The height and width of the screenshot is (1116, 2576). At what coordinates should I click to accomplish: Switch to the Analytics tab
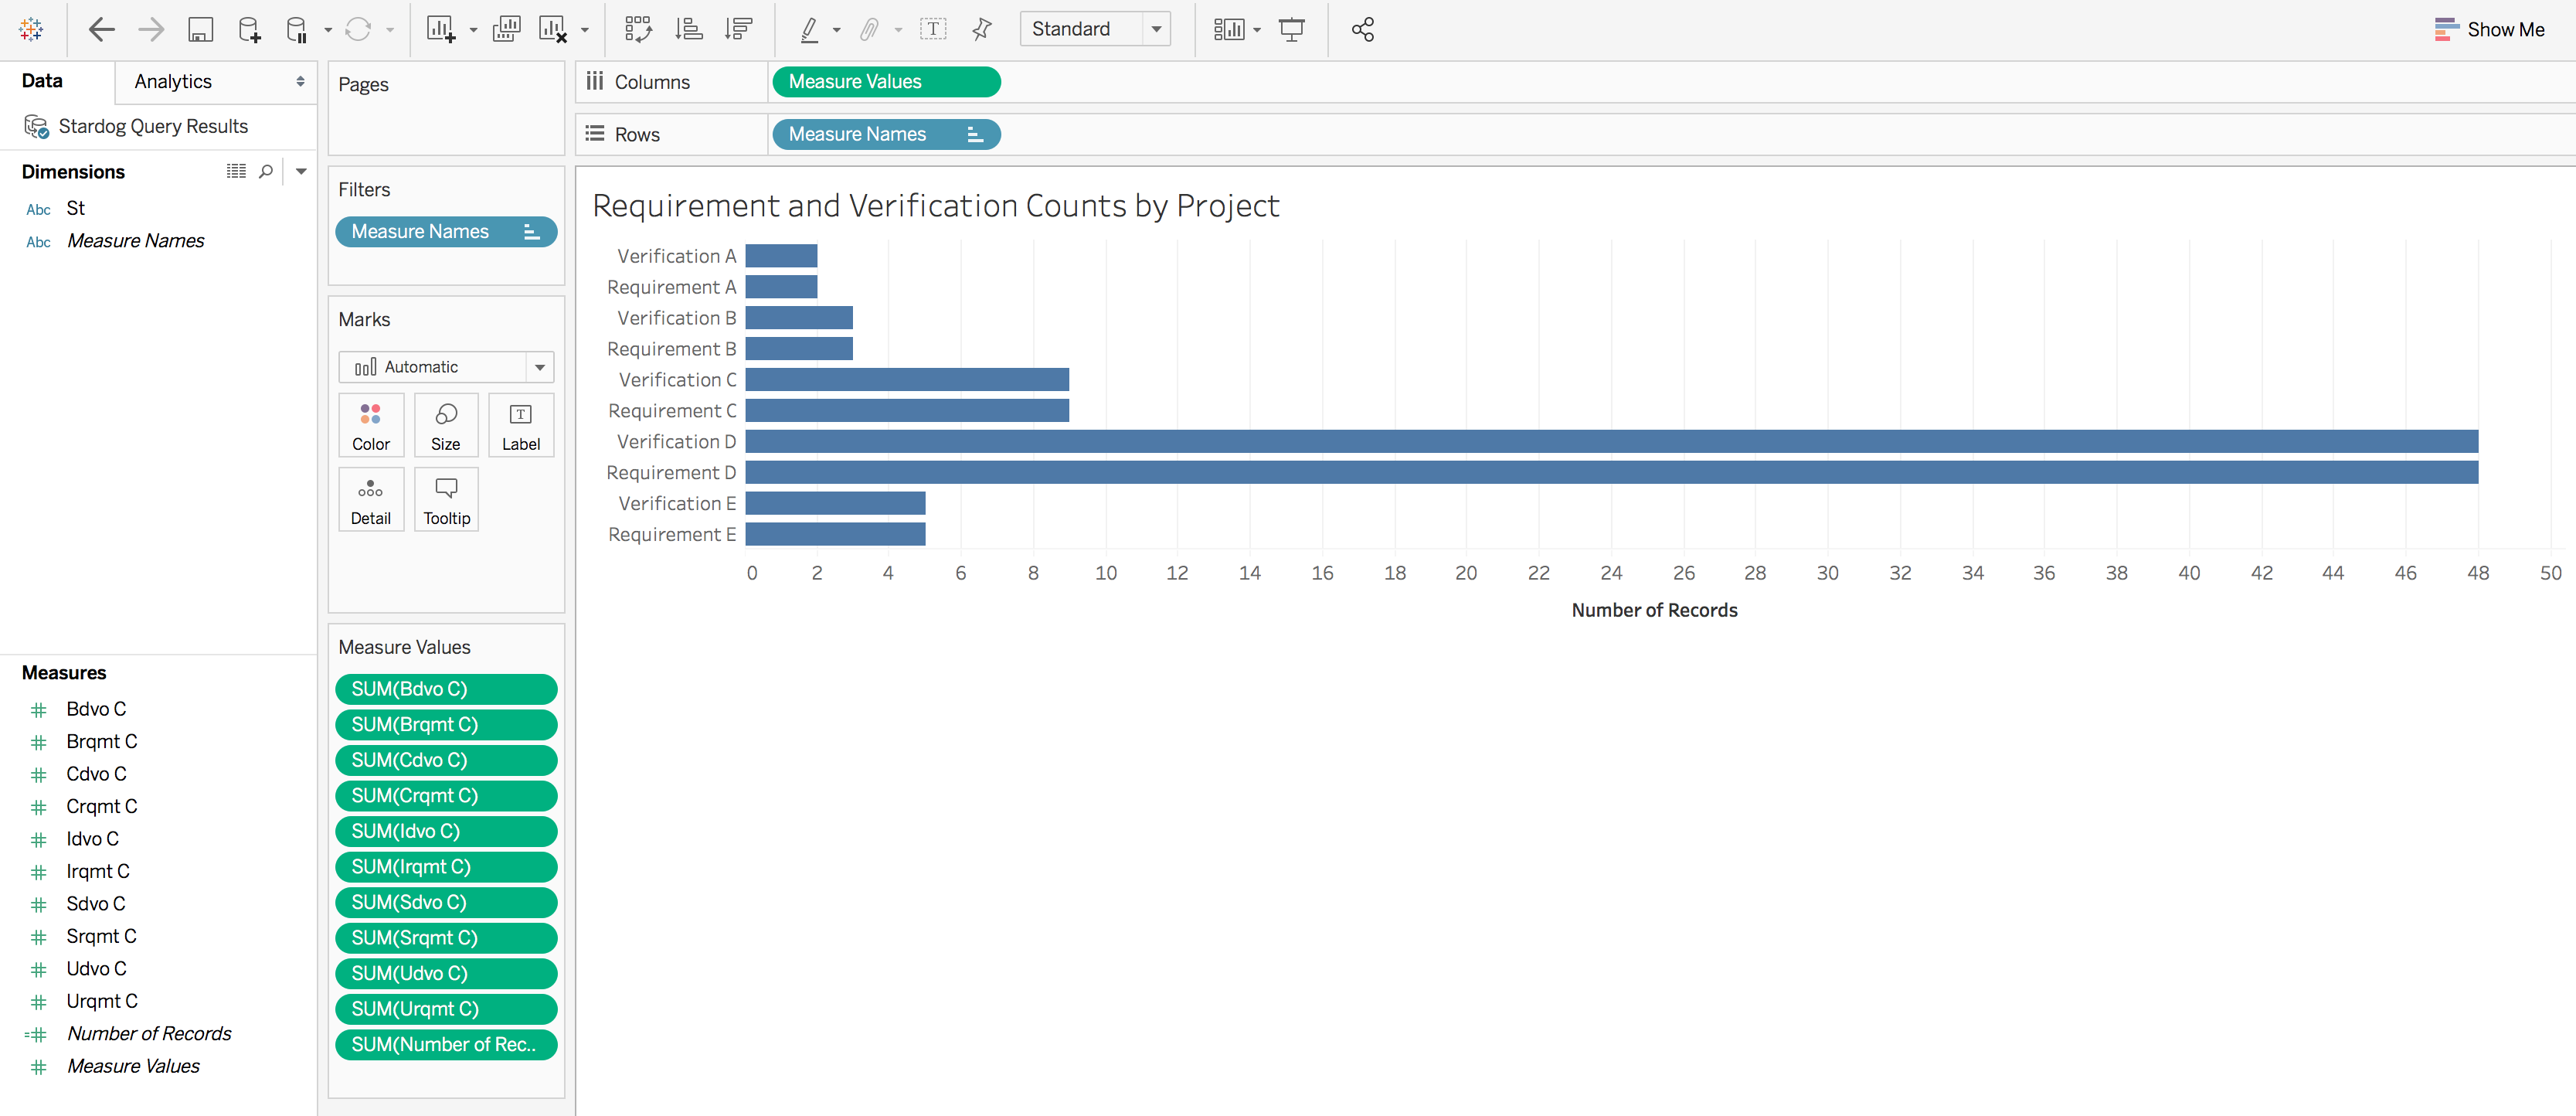coord(173,81)
